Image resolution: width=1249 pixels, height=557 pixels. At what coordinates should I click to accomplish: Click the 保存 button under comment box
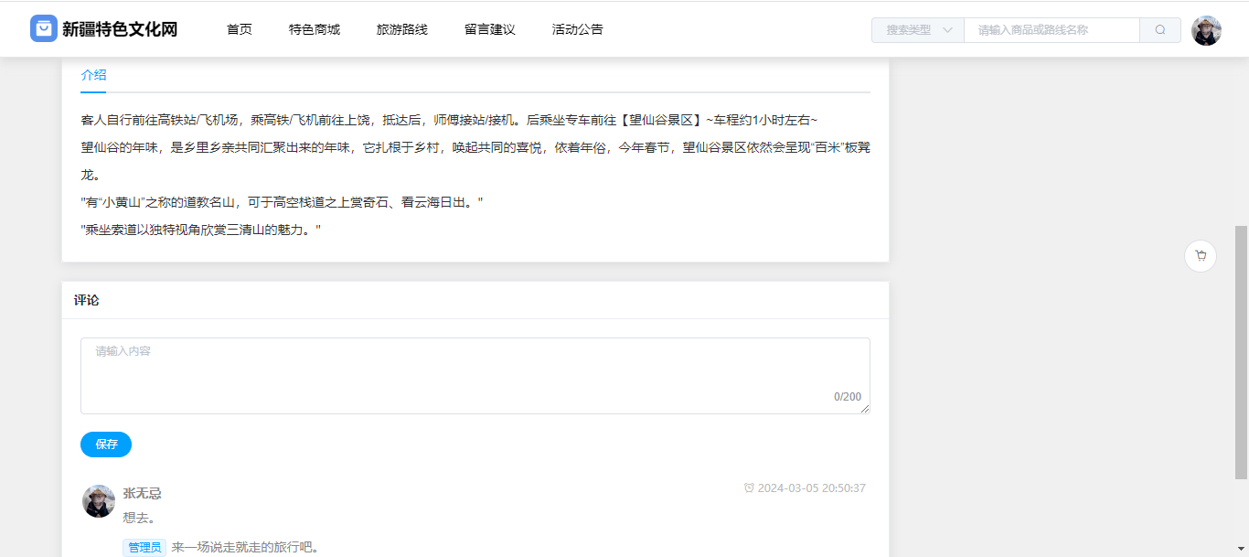click(106, 445)
